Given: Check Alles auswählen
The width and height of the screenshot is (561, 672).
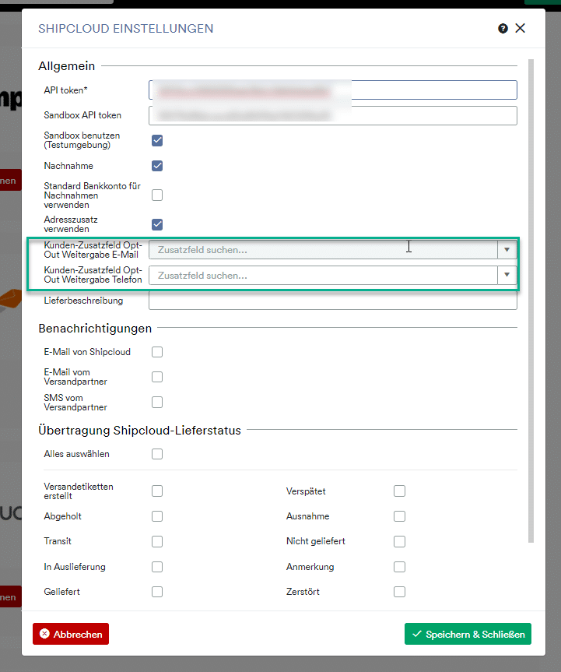Looking at the screenshot, I should pos(157,454).
